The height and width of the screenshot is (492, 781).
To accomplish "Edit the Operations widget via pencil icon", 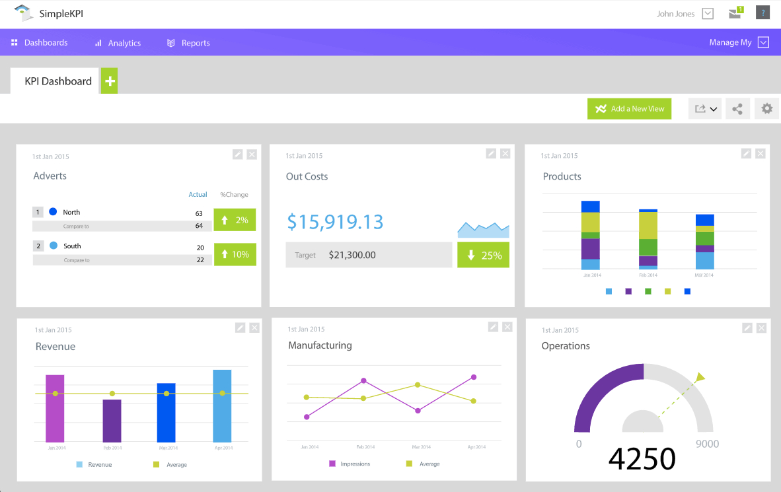I will tap(747, 327).
